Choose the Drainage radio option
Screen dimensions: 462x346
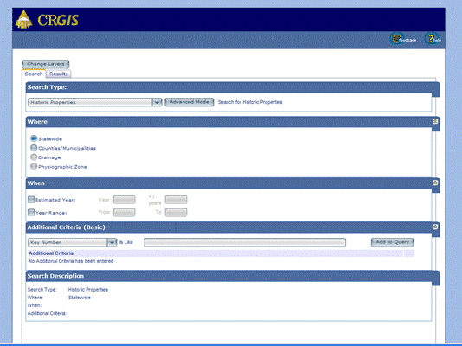pyautogui.click(x=34, y=157)
